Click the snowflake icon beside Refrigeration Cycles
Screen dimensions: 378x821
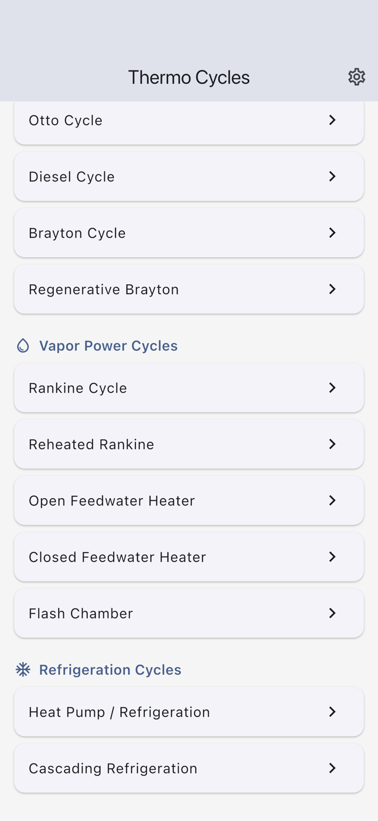point(23,669)
